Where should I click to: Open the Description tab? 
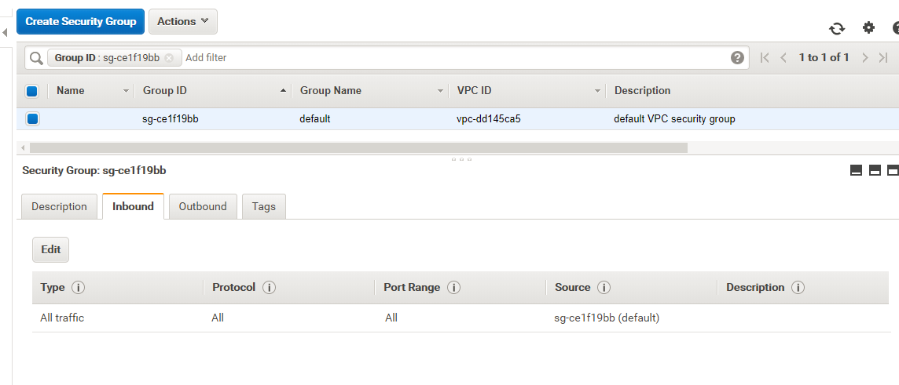click(59, 206)
